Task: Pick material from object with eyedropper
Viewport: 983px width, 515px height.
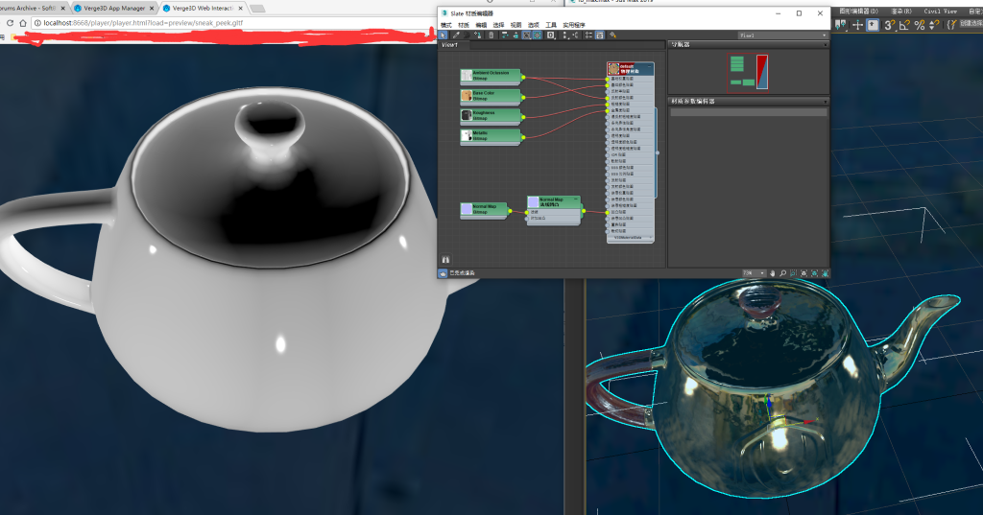Action: click(456, 35)
